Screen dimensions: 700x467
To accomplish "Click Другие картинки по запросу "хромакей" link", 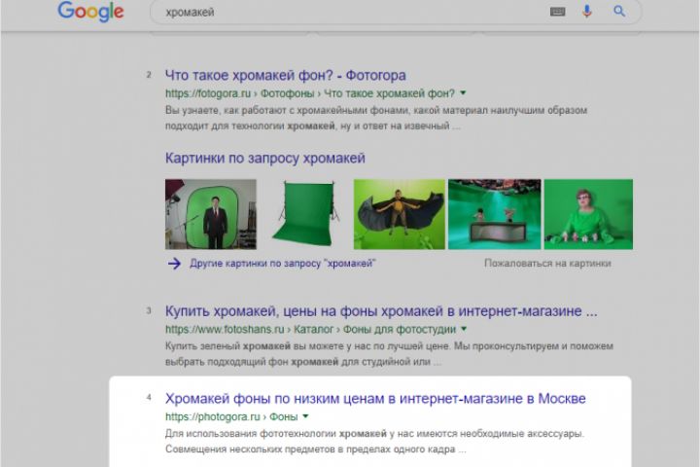I will click(283, 264).
